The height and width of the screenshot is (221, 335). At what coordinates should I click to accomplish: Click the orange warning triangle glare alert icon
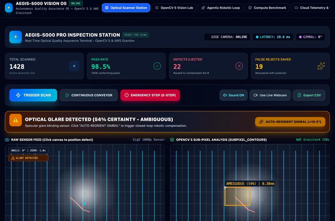tap(16, 120)
